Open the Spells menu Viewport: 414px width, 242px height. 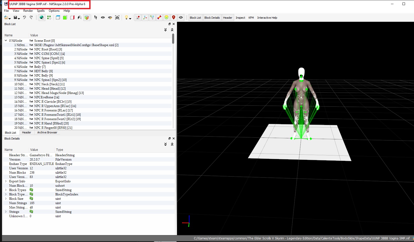click(x=41, y=11)
